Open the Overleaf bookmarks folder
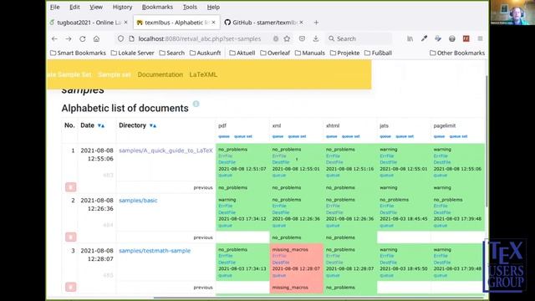 click(275, 53)
